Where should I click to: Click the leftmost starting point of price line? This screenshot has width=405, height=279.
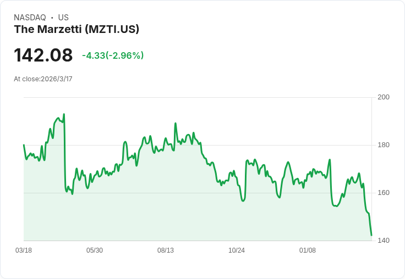coord(24,145)
